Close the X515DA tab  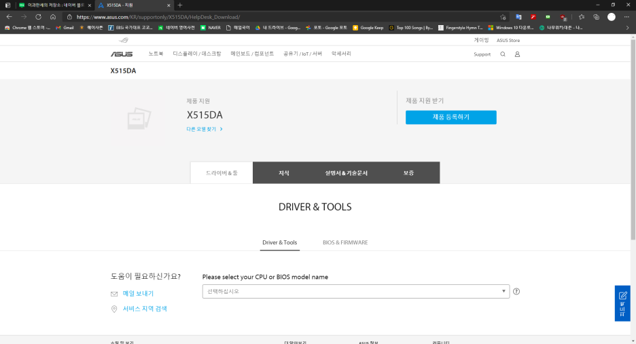169,5
